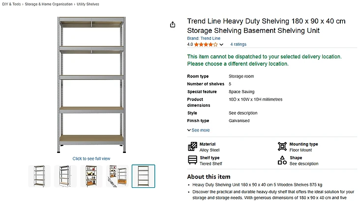Visit the Brand: Trend Line link

pyautogui.click(x=204, y=38)
